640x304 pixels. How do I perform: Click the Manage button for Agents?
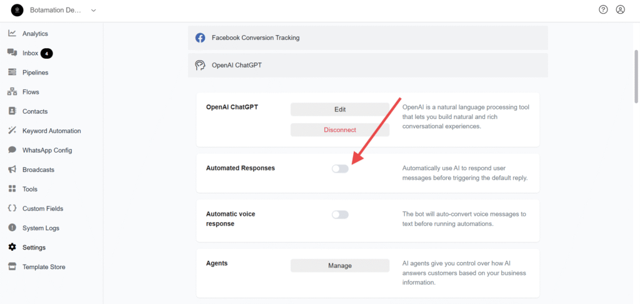340,266
